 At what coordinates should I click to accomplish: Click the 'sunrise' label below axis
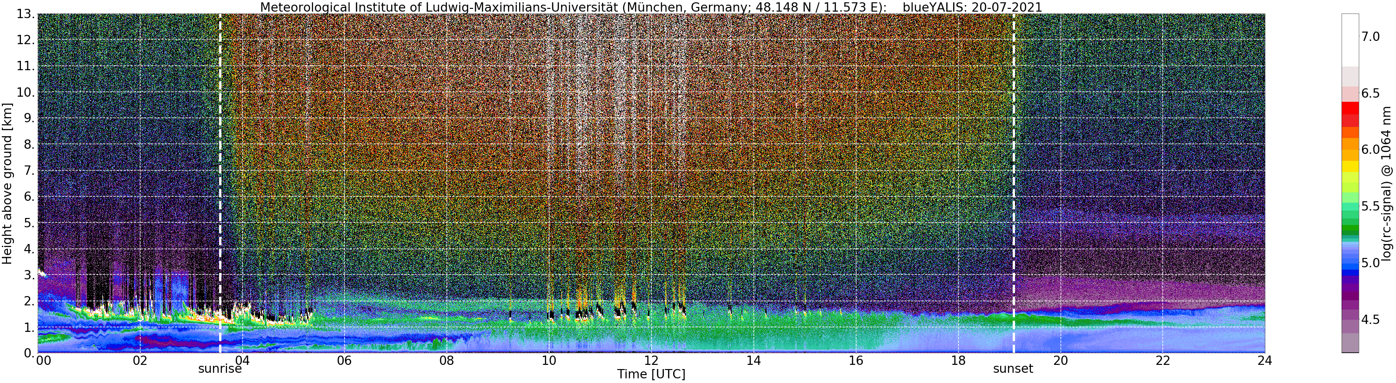point(220,369)
